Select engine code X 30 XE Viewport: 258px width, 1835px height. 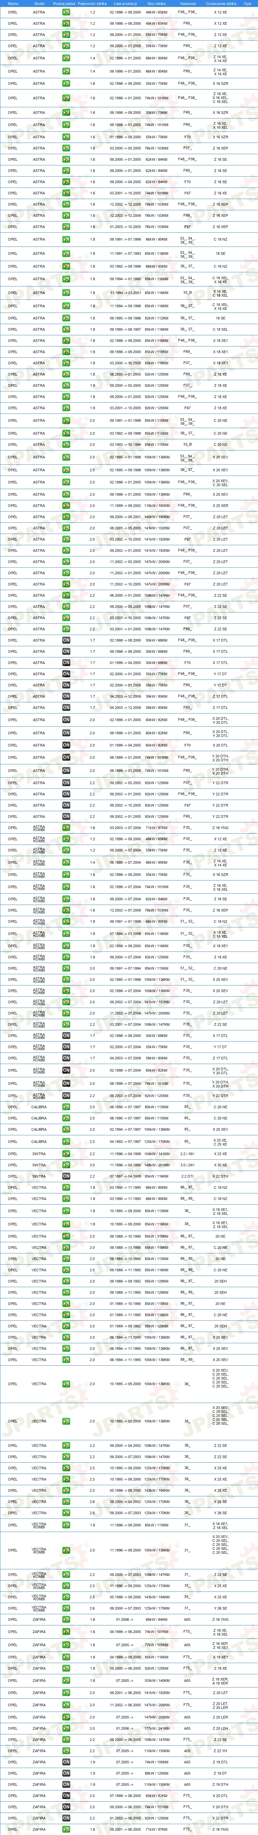(x=221, y=1165)
